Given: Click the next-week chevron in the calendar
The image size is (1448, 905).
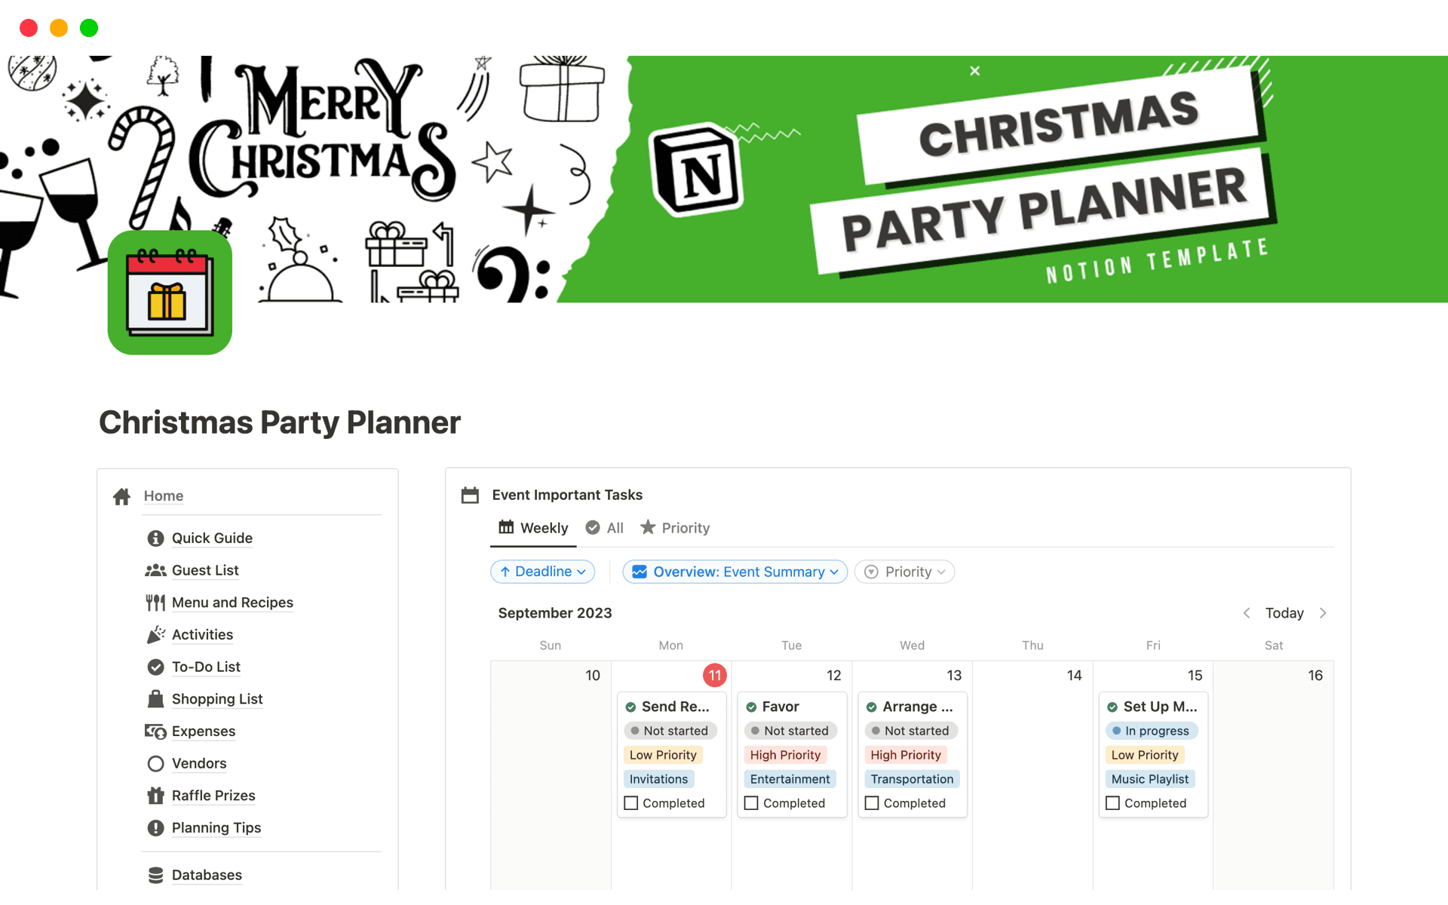Looking at the screenshot, I should point(1324,612).
